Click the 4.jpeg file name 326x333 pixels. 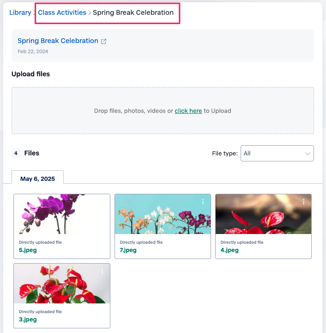pos(229,250)
